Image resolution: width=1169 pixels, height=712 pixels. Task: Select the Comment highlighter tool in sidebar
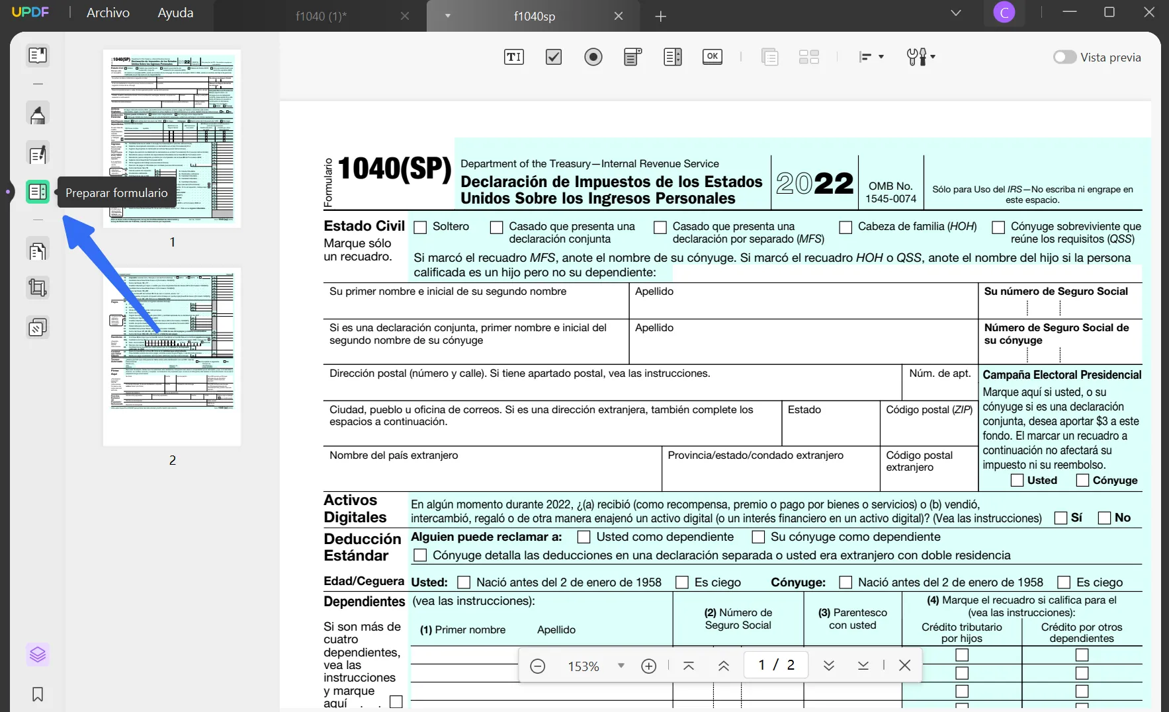coord(38,114)
